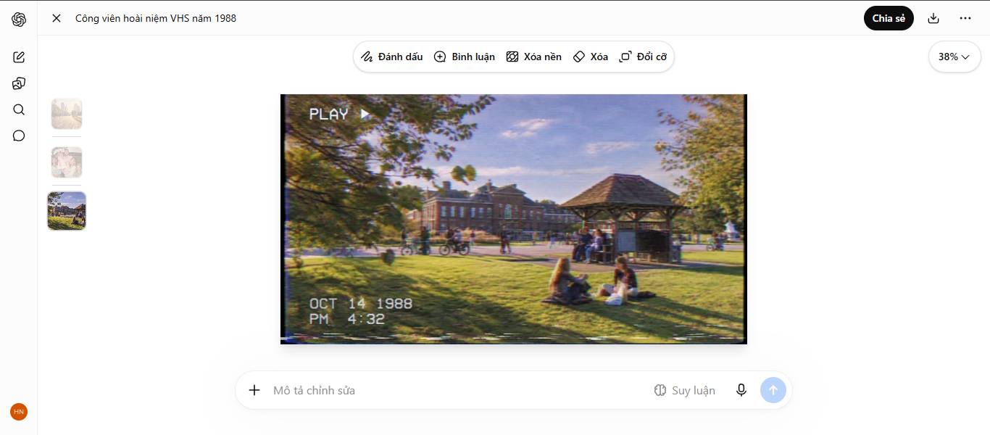990x435 pixels.
Task: Choose the Bình luận comment tool
Action: point(465,57)
